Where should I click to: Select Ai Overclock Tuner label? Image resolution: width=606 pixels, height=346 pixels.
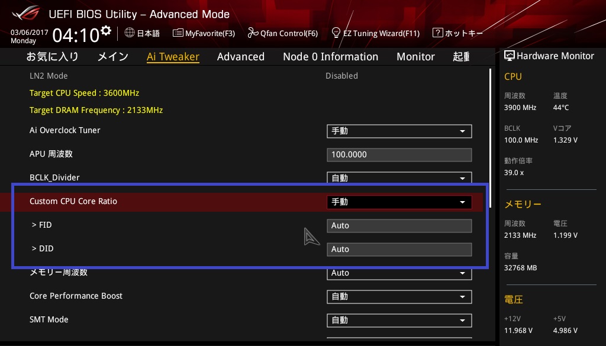click(x=65, y=130)
